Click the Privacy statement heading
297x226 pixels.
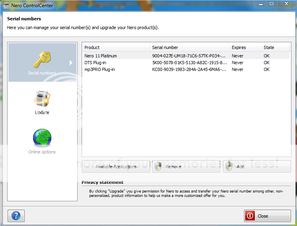(102, 182)
